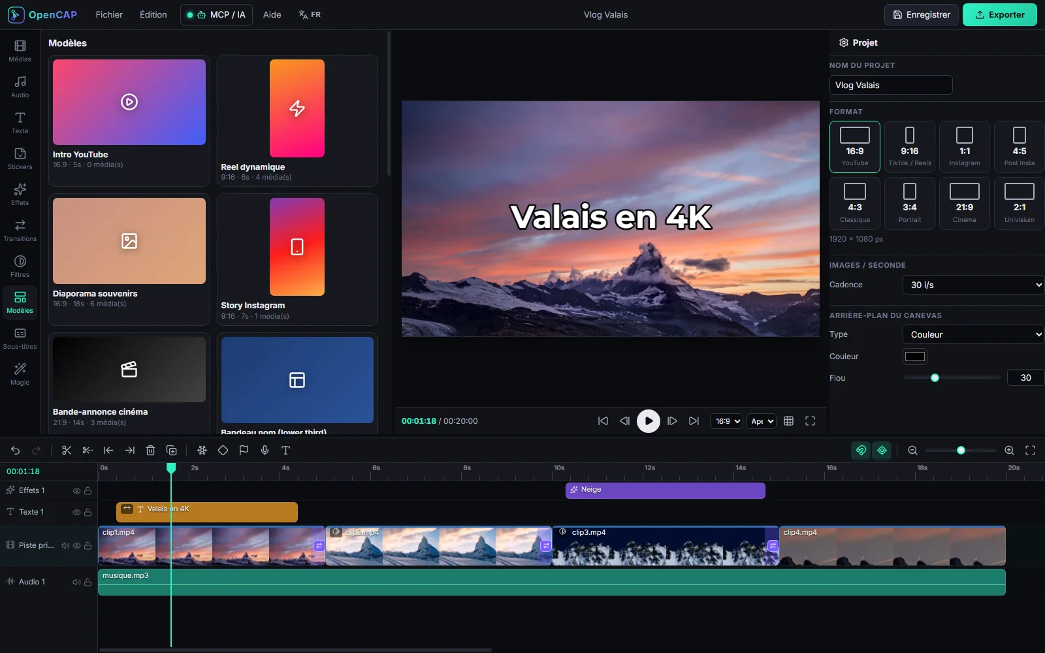The image size is (1045, 653).
Task: Zoom in the timeline with magnifier plus
Action: pyautogui.click(x=1009, y=450)
